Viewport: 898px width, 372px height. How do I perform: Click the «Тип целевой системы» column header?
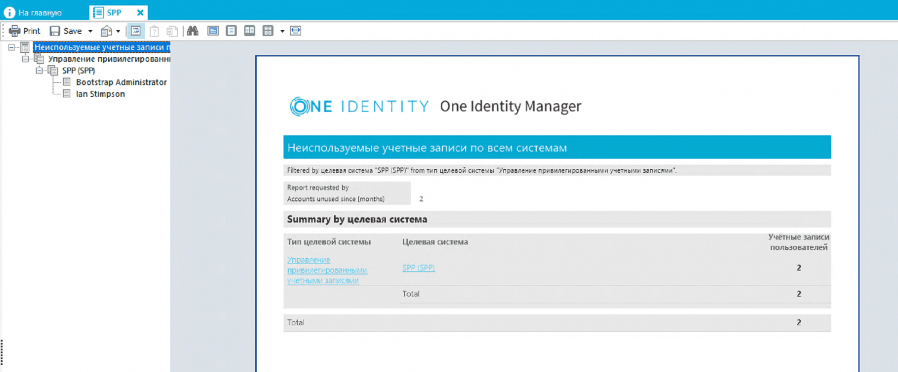pyautogui.click(x=329, y=242)
